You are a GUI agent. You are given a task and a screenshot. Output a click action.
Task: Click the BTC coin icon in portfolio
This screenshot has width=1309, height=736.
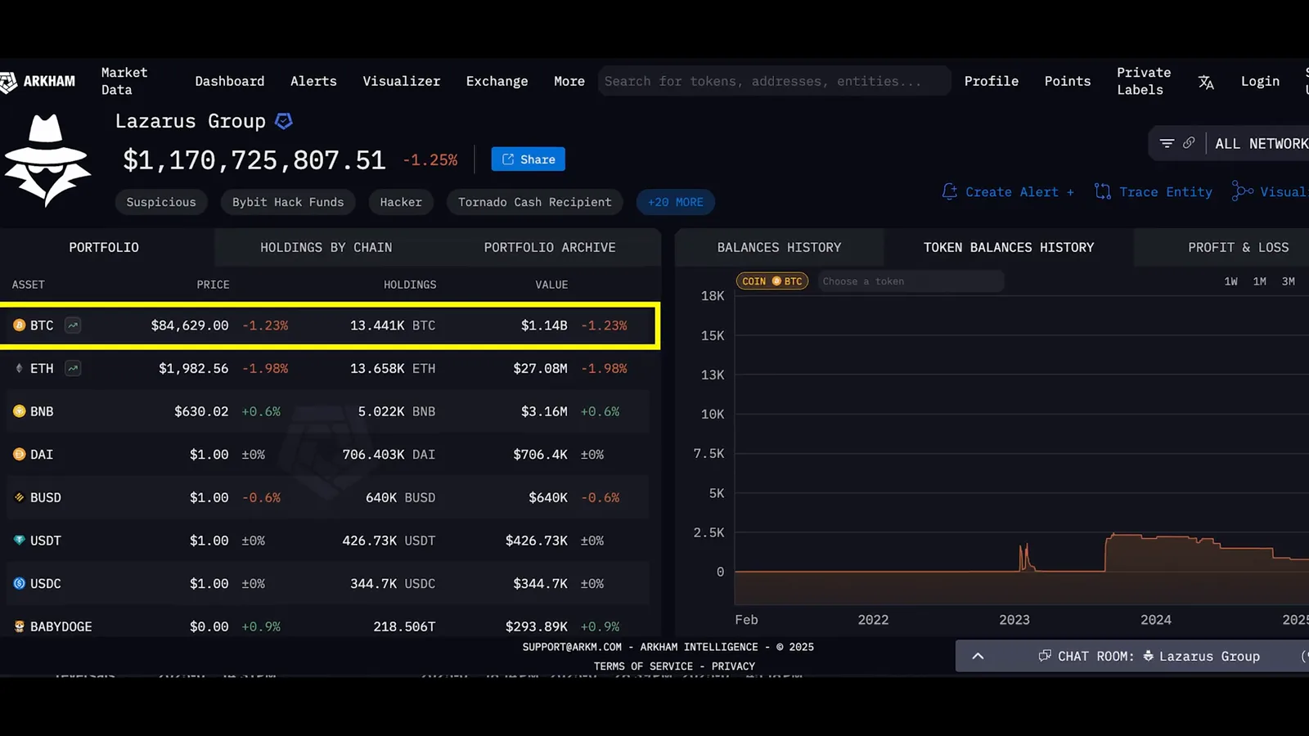20,325
